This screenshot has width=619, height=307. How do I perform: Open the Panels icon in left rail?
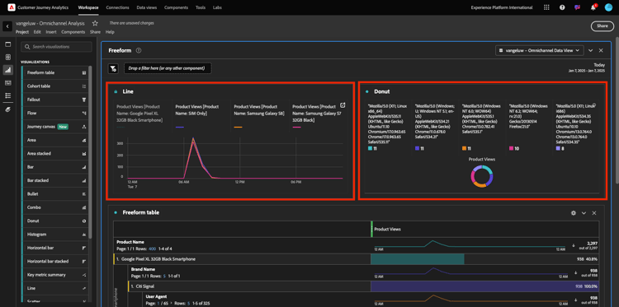point(7,44)
